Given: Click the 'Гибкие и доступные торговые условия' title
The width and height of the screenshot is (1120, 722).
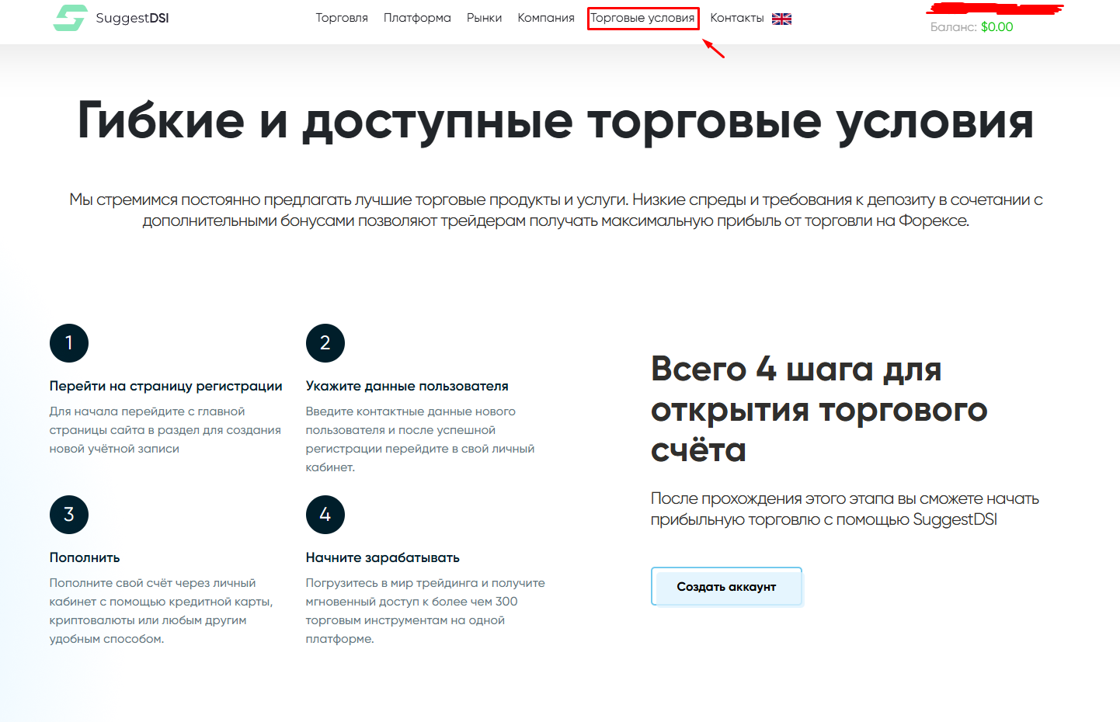Looking at the screenshot, I should (x=555, y=122).
